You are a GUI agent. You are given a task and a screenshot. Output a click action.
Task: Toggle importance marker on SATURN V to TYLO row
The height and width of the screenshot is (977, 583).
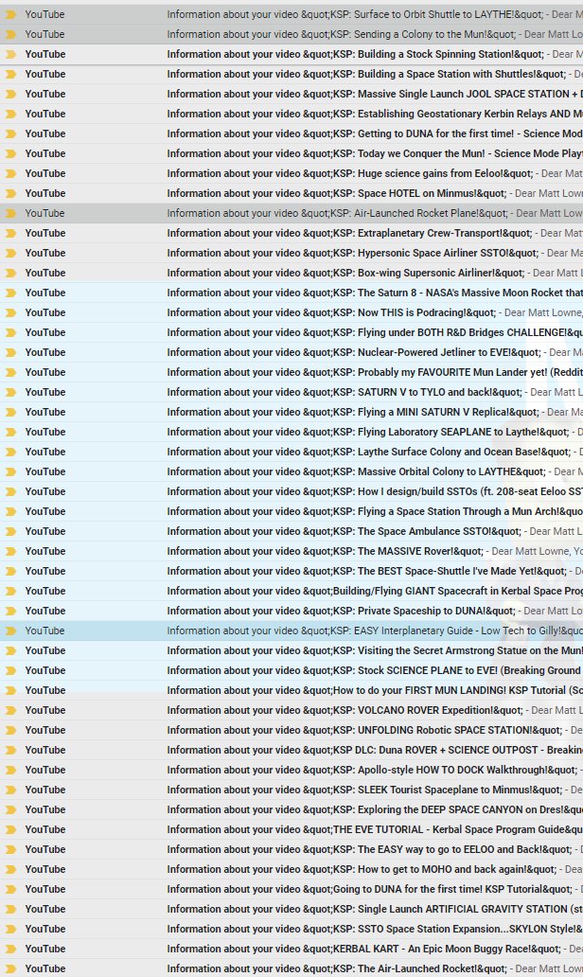click(x=10, y=393)
